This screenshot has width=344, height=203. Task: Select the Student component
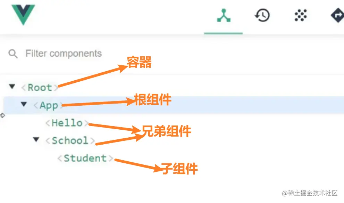(x=85, y=158)
